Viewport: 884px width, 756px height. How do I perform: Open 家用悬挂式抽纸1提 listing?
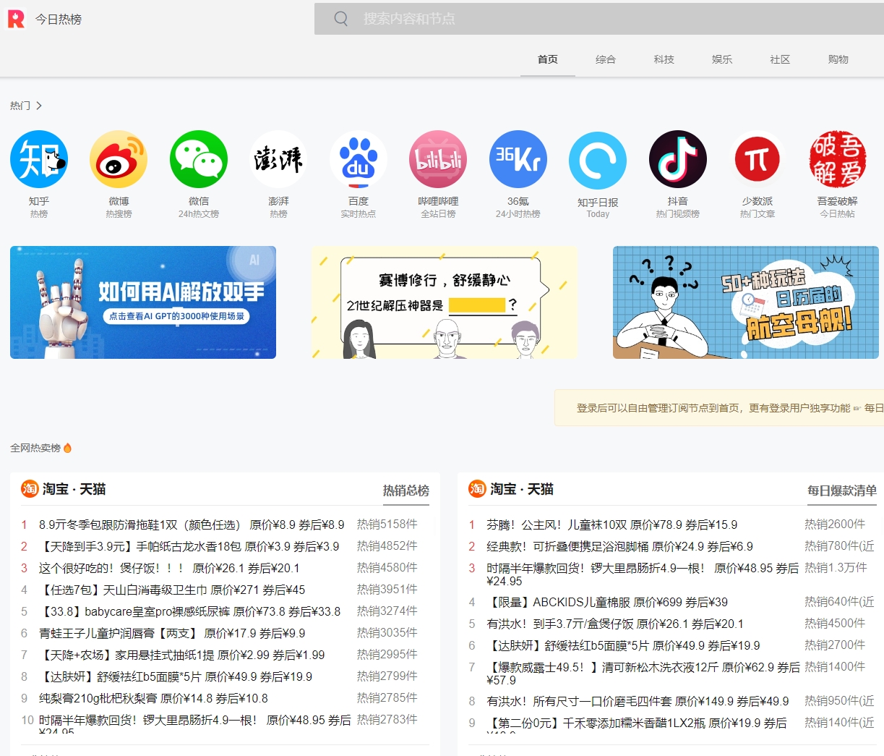tap(182, 655)
